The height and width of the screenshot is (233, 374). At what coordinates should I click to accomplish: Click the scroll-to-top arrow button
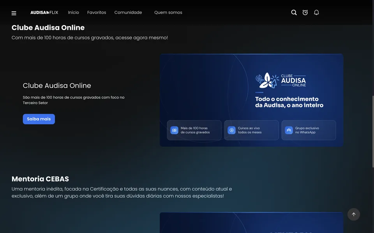[353, 214]
